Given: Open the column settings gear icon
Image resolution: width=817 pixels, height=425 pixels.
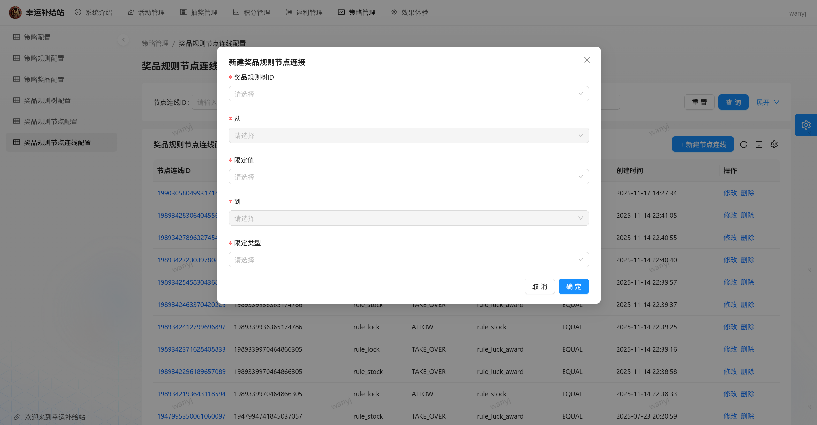Looking at the screenshot, I should pyautogui.click(x=774, y=144).
